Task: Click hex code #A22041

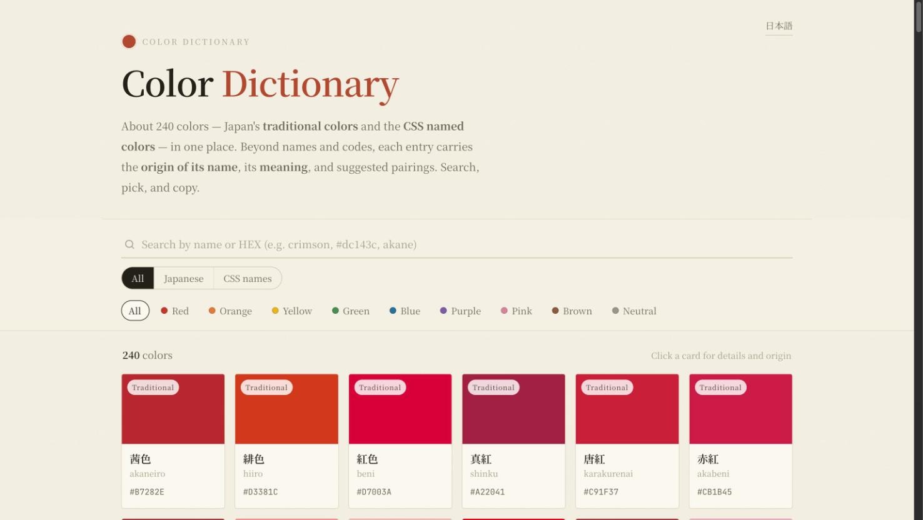Action: point(487,492)
